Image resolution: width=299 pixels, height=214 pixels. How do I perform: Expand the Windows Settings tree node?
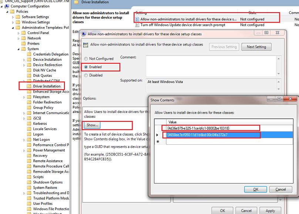[x=13, y=22]
